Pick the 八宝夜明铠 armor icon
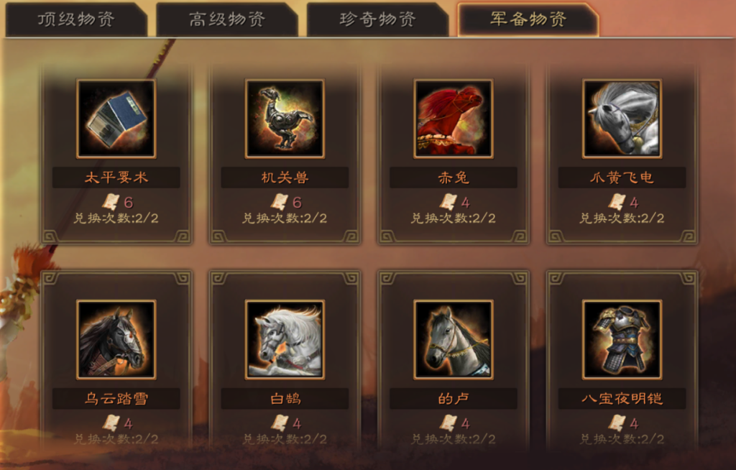Viewport: 736px width, 470px height. tap(622, 339)
